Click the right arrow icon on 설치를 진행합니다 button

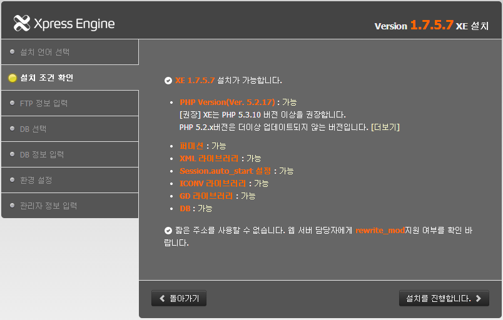point(479,299)
